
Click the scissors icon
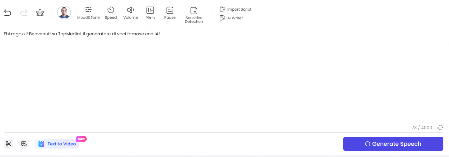coord(8,144)
